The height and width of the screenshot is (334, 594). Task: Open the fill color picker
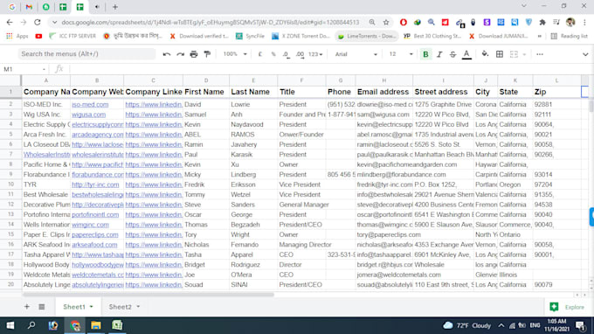pyautogui.click(x=485, y=54)
